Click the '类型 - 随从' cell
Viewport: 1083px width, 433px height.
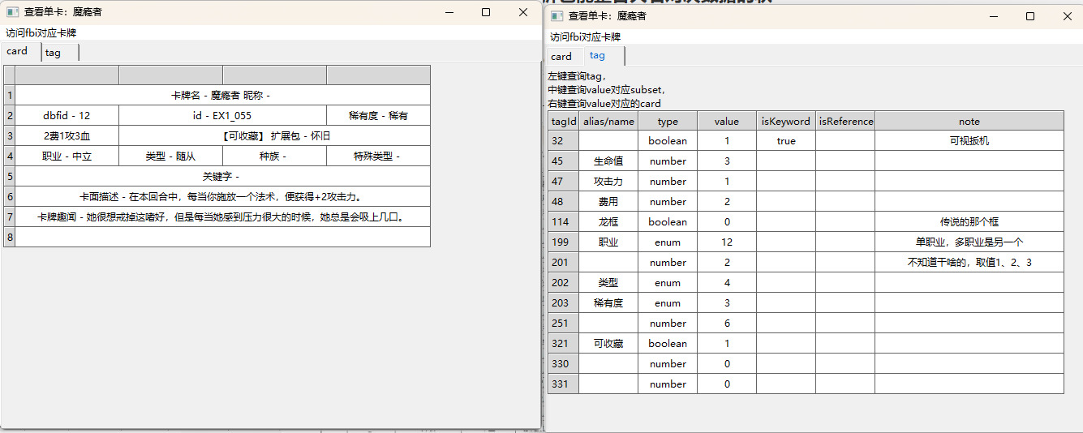[170, 156]
